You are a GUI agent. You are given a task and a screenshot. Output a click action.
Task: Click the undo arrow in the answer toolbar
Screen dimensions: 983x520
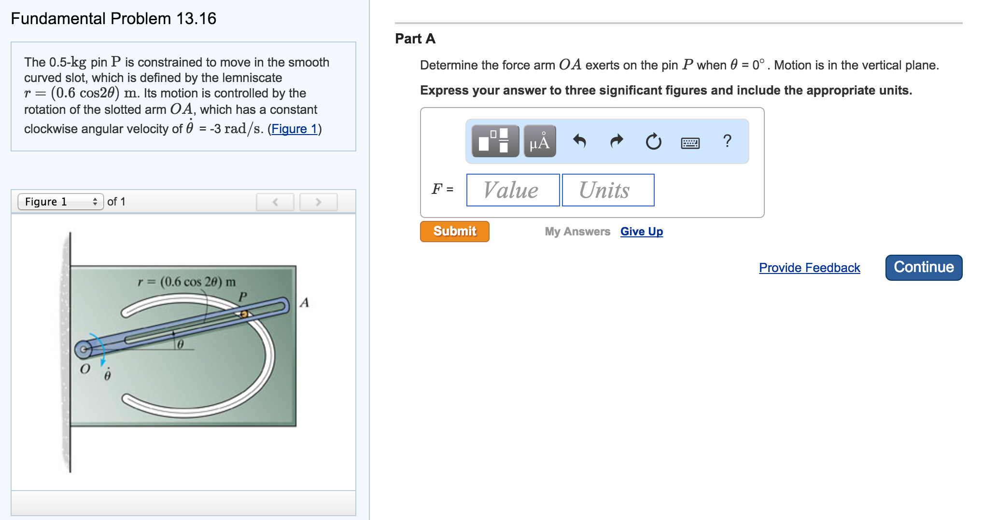580,141
